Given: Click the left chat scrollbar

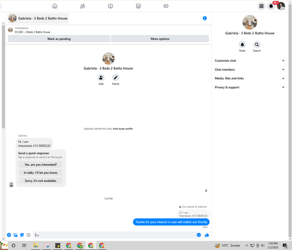Looking at the screenshot, I should click(x=4, y=76).
